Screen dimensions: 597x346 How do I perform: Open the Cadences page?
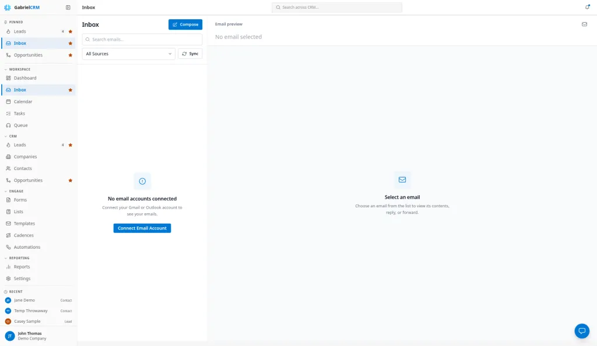(38, 235)
